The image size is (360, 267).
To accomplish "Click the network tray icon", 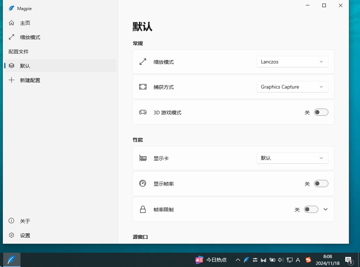I will coord(290,260).
